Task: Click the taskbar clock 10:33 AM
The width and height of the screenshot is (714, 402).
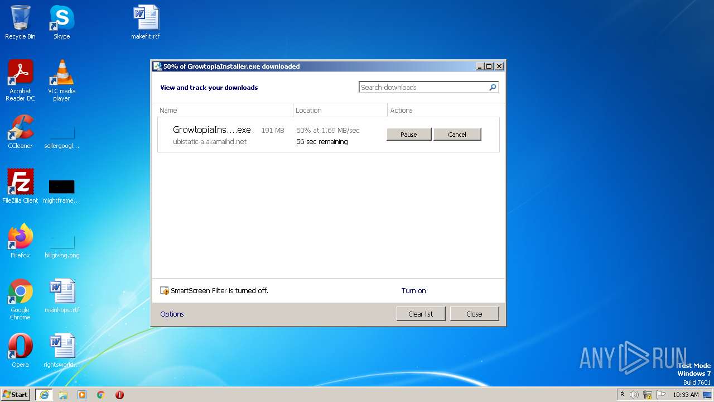Action: (686, 395)
